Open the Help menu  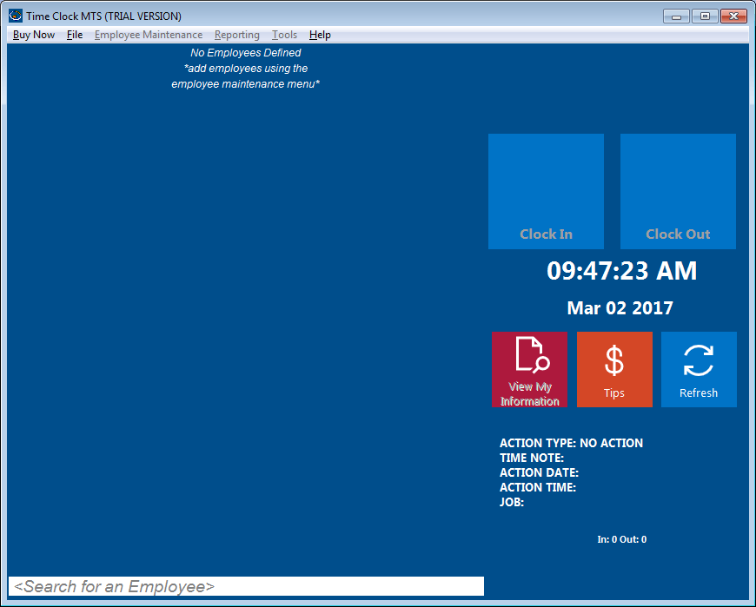[x=320, y=35]
